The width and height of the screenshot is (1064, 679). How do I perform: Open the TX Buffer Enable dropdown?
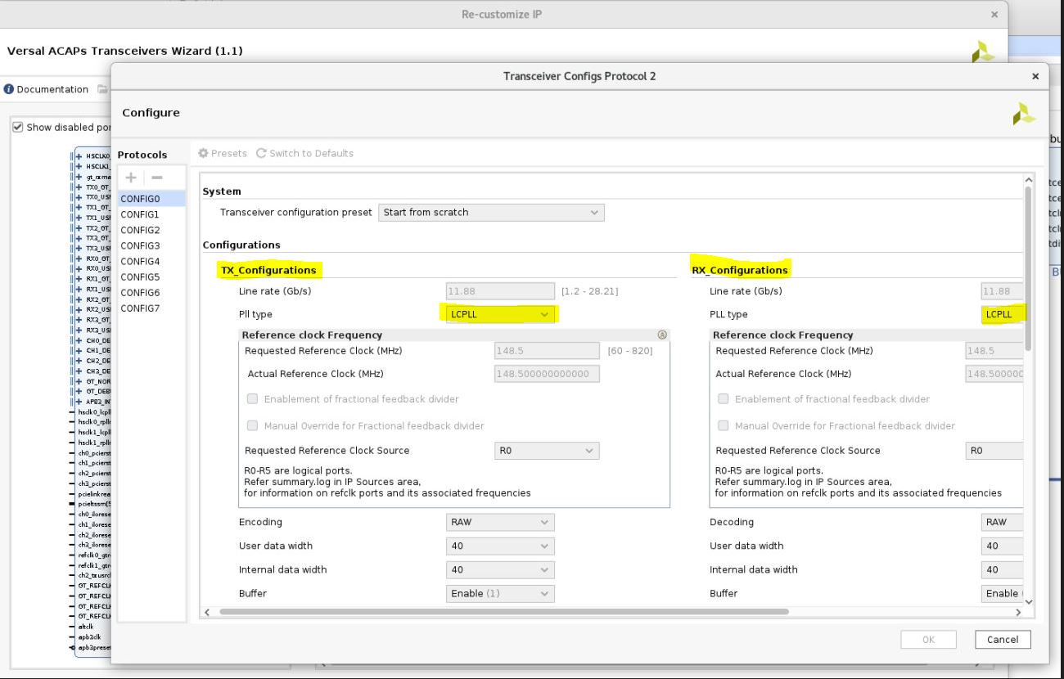[x=501, y=593]
